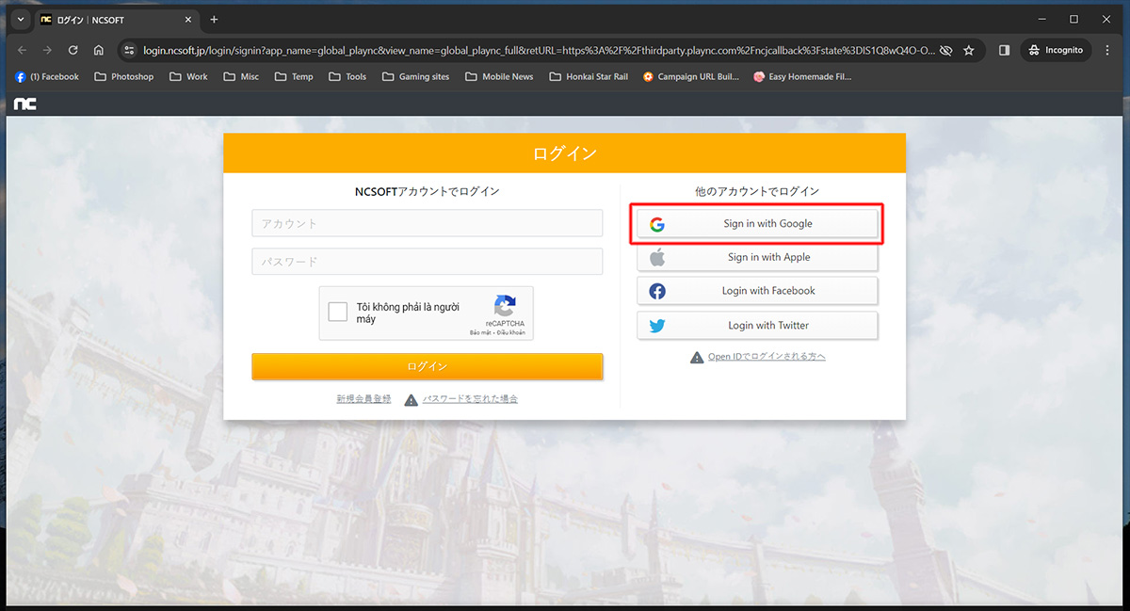Bookmark this page with the star icon

[968, 50]
